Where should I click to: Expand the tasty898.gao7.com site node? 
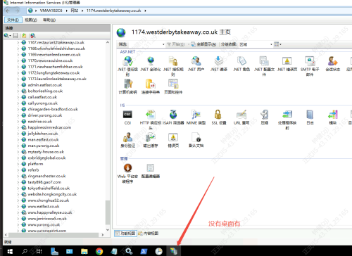tap(18, 182)
